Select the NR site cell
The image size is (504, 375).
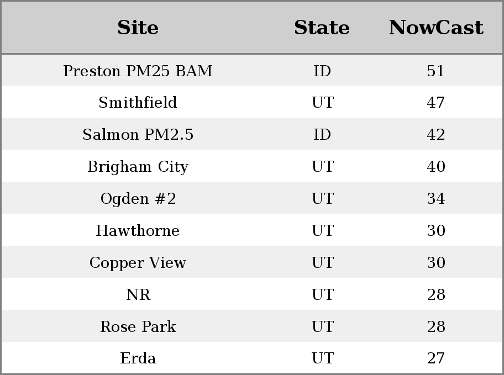click(138, 294)
